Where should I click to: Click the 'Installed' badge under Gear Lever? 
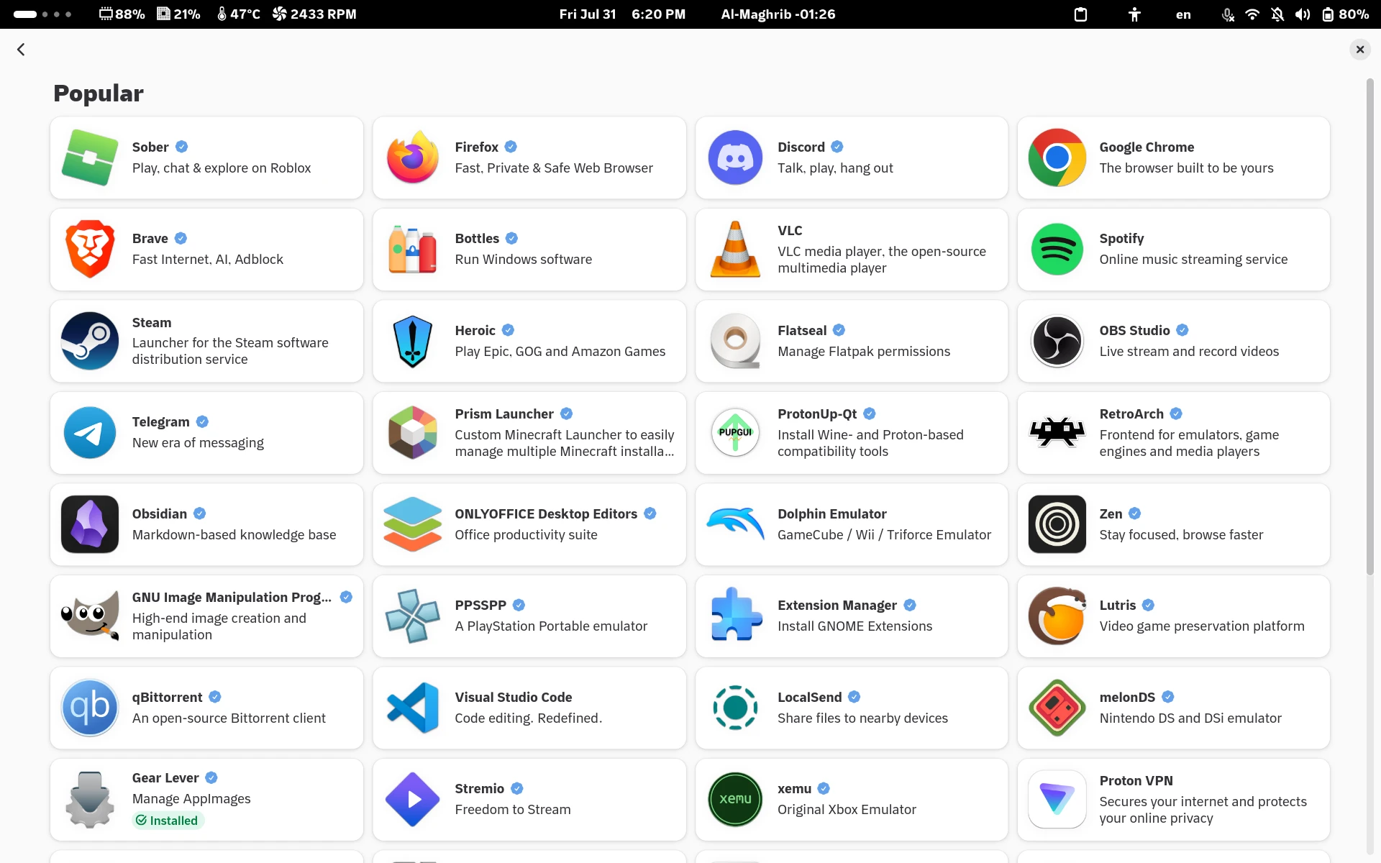168,821
